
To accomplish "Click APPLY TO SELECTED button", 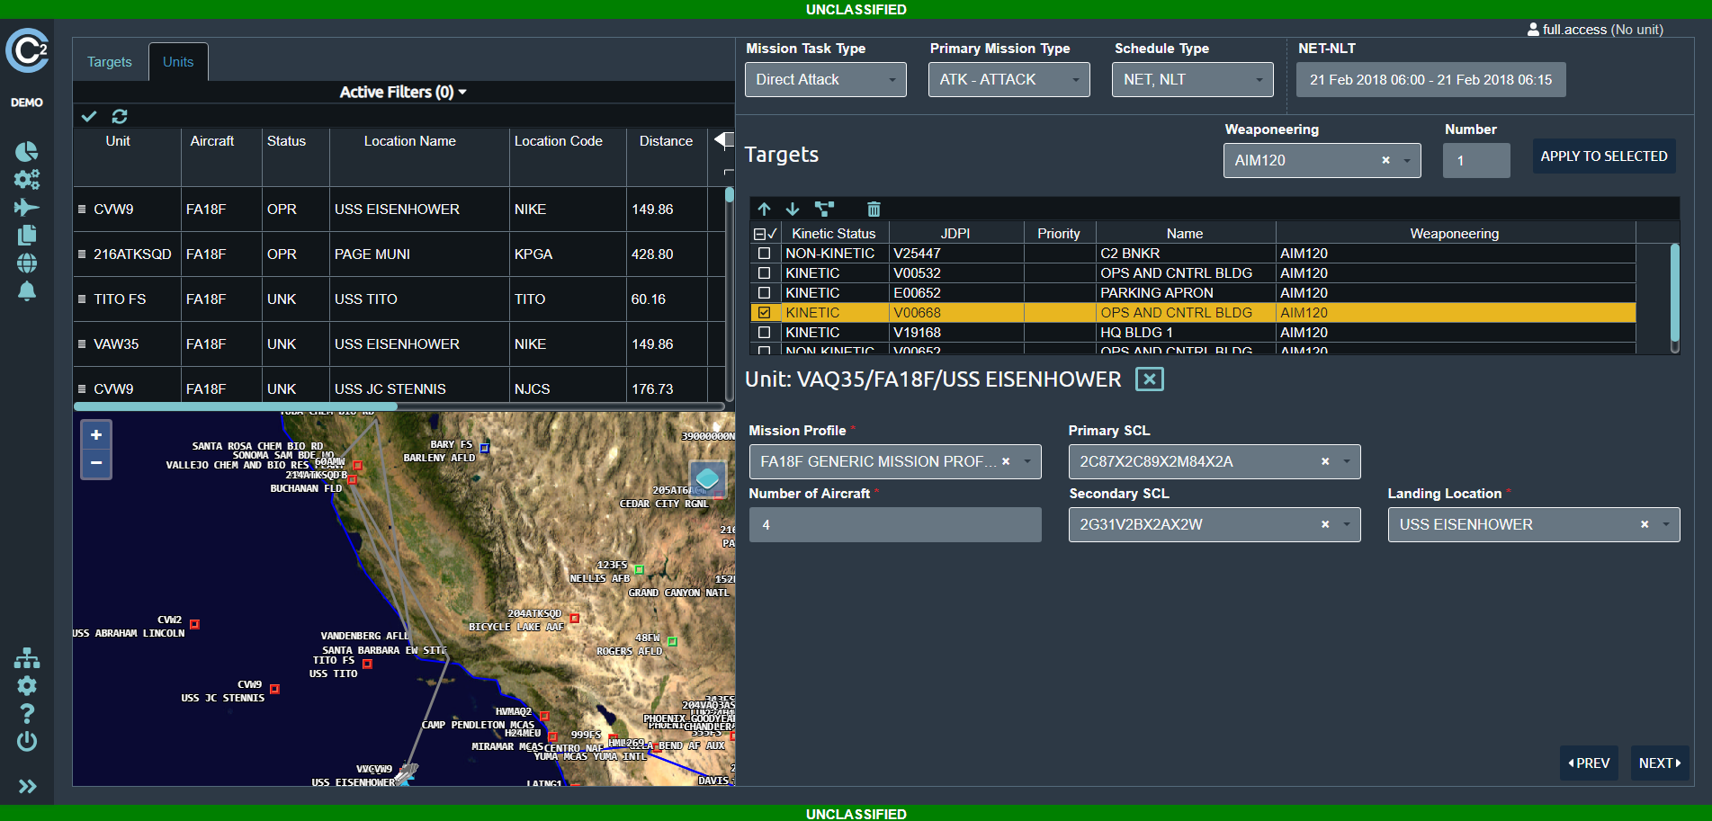I will point(1603,156).
